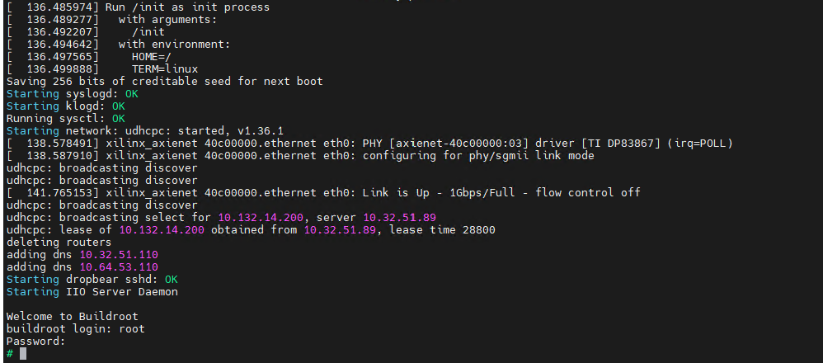Click the "TERM=linux" environment entry
823x363 pixels.
164,69
